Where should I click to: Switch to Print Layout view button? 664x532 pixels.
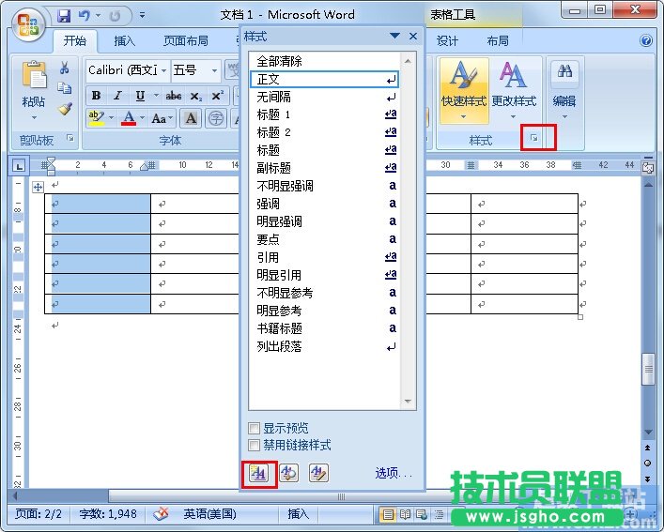(x=388, y=515)
